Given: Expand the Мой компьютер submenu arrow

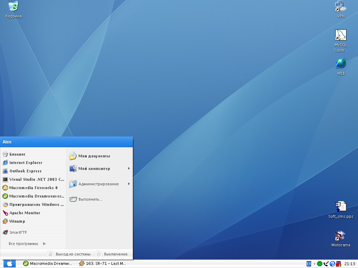Looking at the screenshot, I should pyautogui.click(x=129, y=169).
